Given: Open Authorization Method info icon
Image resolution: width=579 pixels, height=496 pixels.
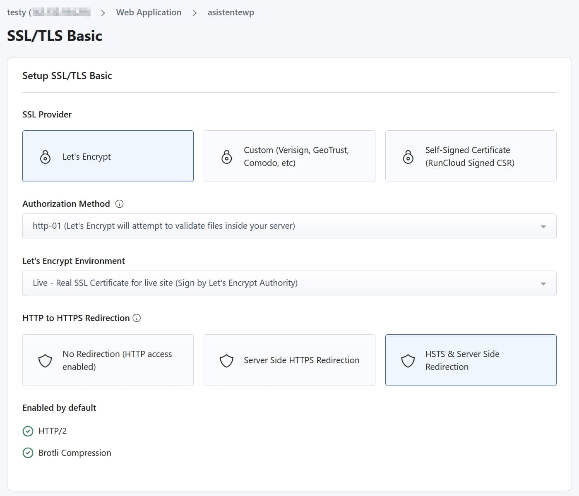Looking at the screenshot, I should (119, 204).
